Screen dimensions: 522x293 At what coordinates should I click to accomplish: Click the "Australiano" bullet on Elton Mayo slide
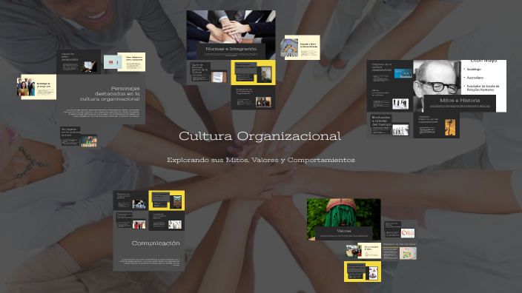475,78
